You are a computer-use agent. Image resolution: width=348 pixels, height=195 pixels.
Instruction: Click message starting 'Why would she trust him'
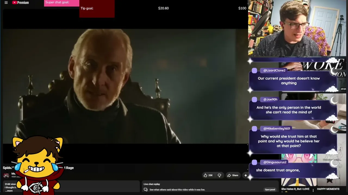[x=289, y=141]
